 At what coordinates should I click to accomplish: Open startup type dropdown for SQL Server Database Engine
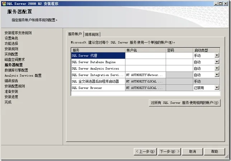tap(217, 62)
